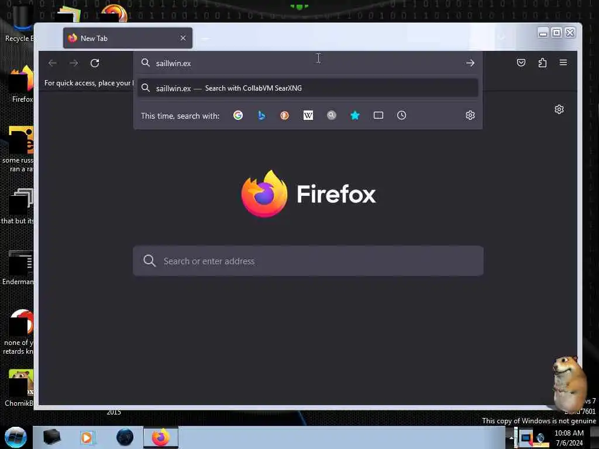The height and width of the screenshot is (449, 599).
Task: Search this time with Wikipedia
Action: point(308,115)
